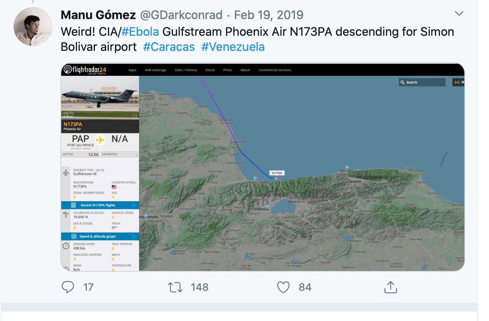Click the lock icon under Mach

(113, 259)
